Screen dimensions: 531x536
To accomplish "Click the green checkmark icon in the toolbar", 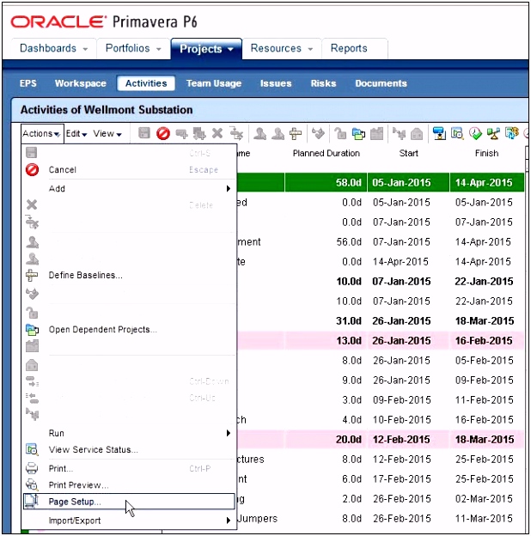I will click(x=475, y=133).
